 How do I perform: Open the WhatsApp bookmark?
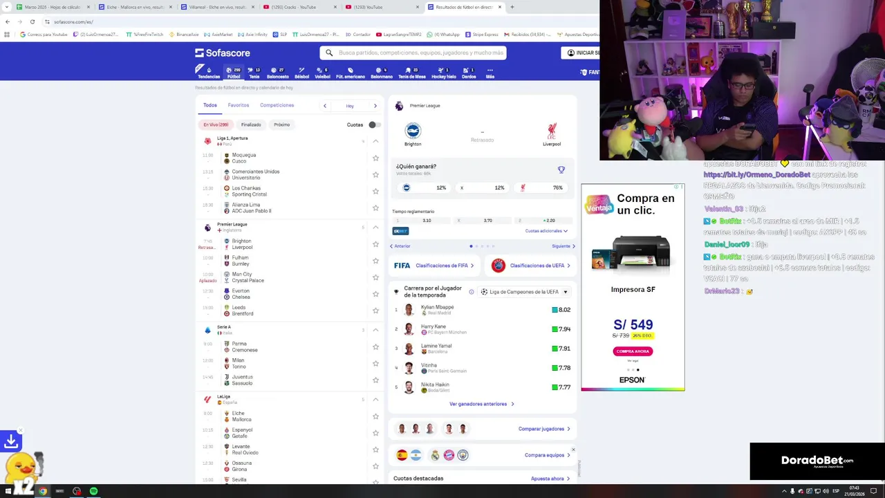pos(443,34)
